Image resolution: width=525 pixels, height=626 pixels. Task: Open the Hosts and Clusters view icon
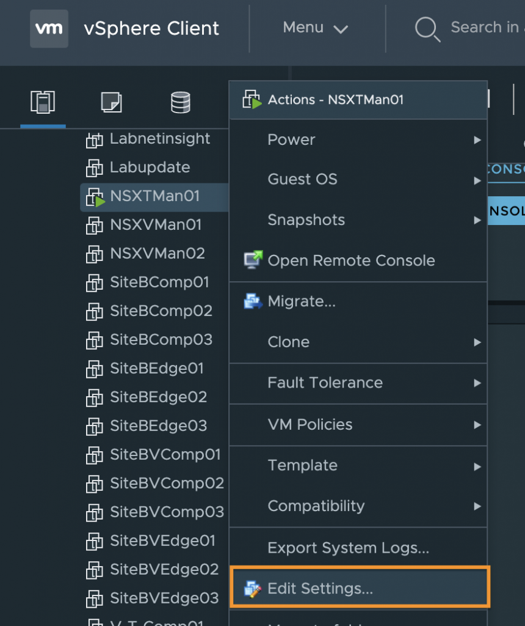tap(43, 102)
